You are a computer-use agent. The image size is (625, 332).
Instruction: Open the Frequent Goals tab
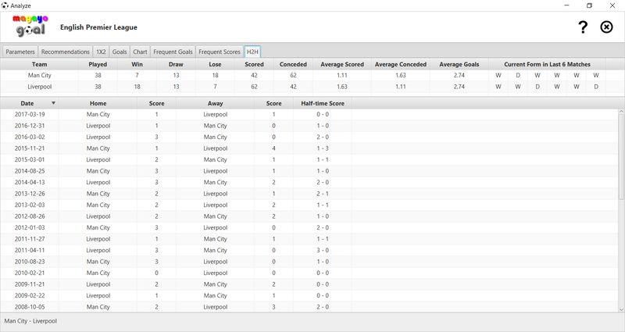coord(173,52)
